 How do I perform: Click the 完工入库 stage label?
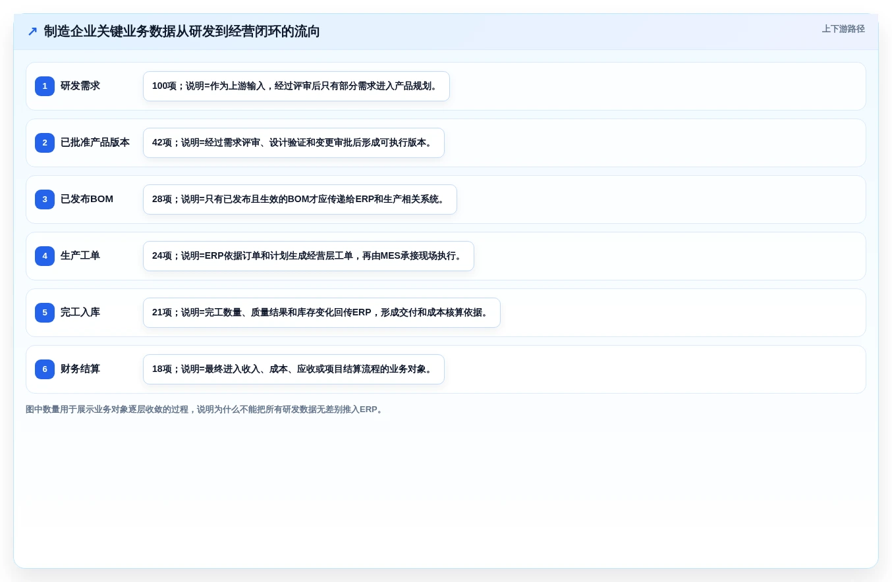point(80,313)
